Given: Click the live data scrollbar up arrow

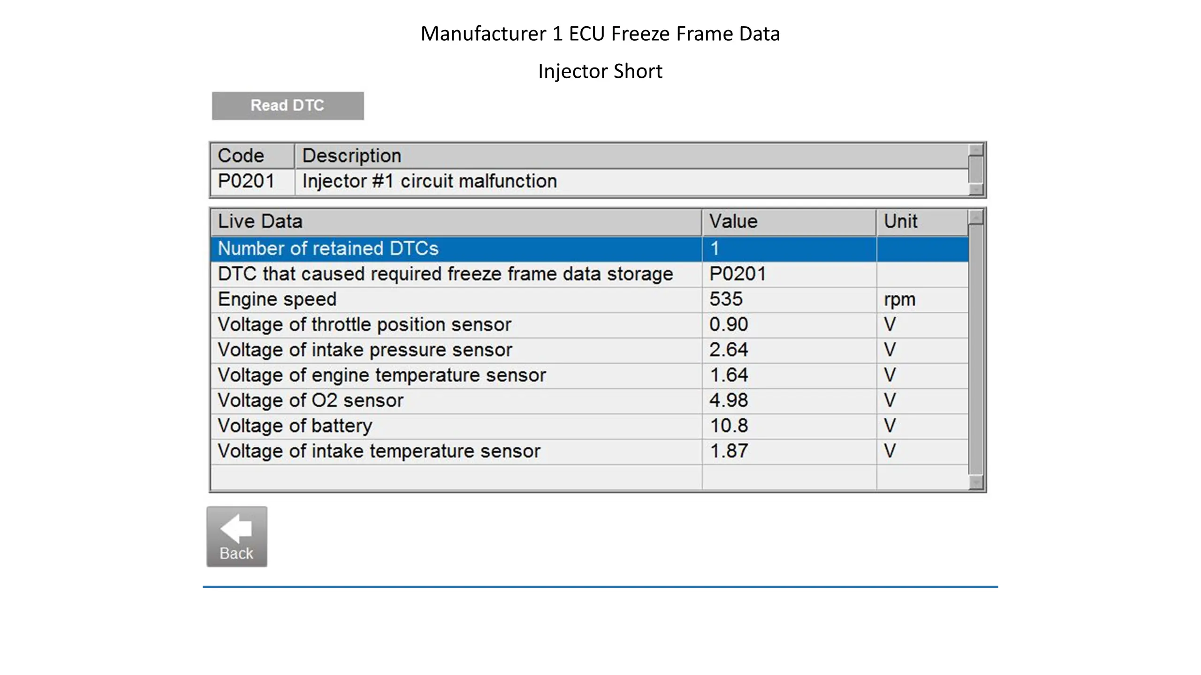Looking at the screenshot, I should pos(976,217).
